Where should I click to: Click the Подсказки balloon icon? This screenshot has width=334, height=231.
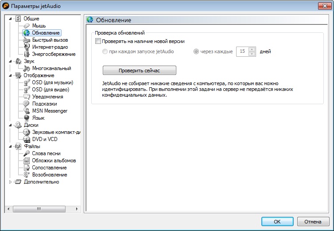point(27,104)
